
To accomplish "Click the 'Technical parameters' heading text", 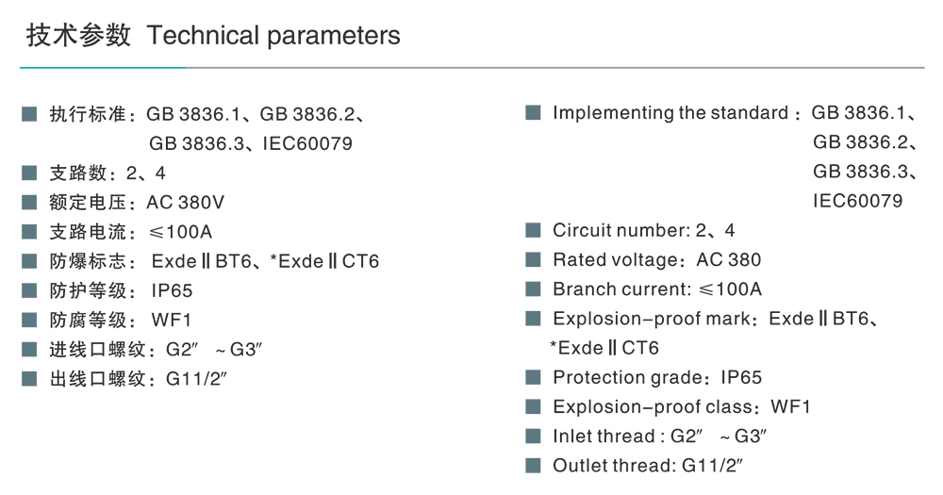I will (273, 37).
